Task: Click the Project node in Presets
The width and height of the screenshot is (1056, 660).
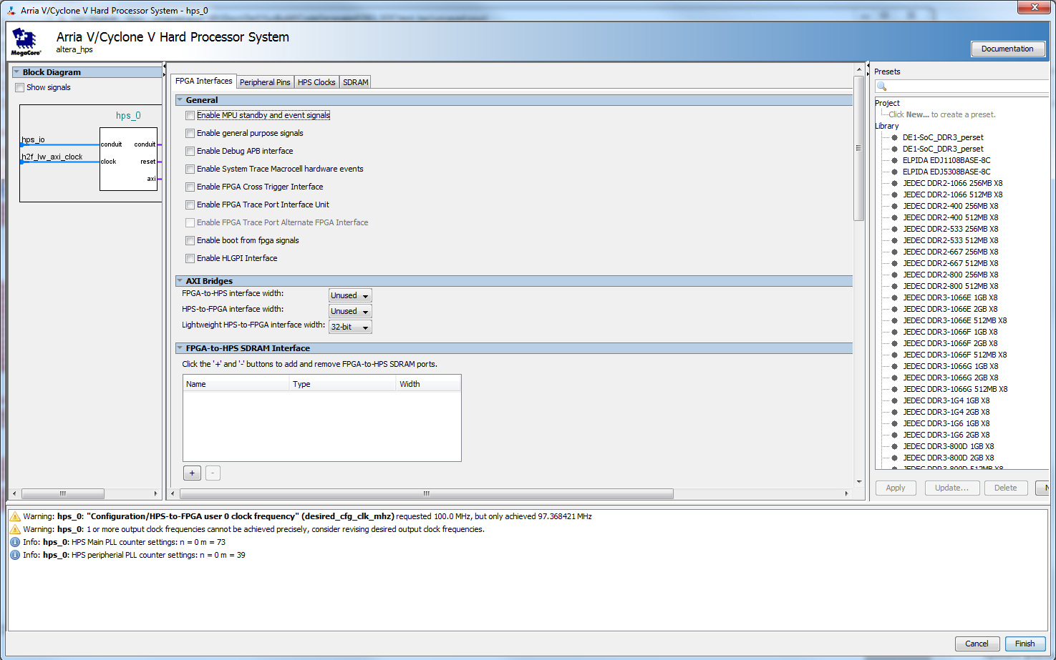Action: point(887,103)
